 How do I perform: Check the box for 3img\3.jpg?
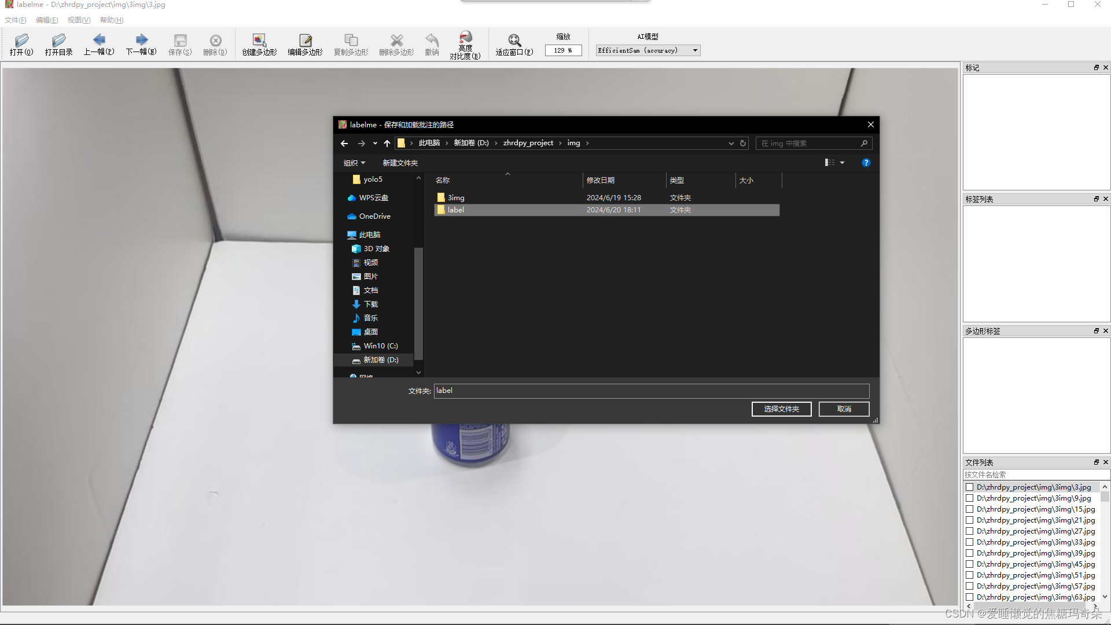coord(970,487)
